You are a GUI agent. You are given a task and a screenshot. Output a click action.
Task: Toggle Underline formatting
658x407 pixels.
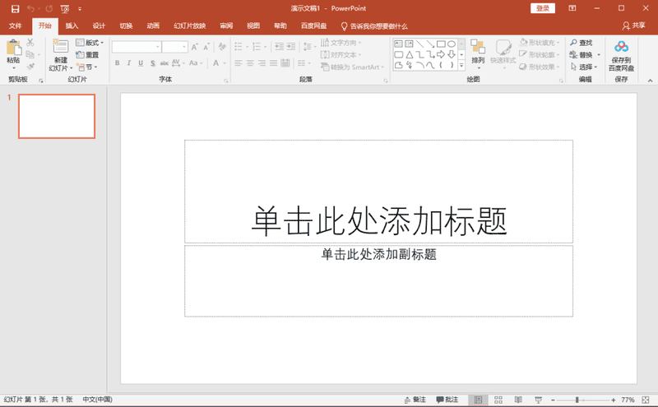141,63
